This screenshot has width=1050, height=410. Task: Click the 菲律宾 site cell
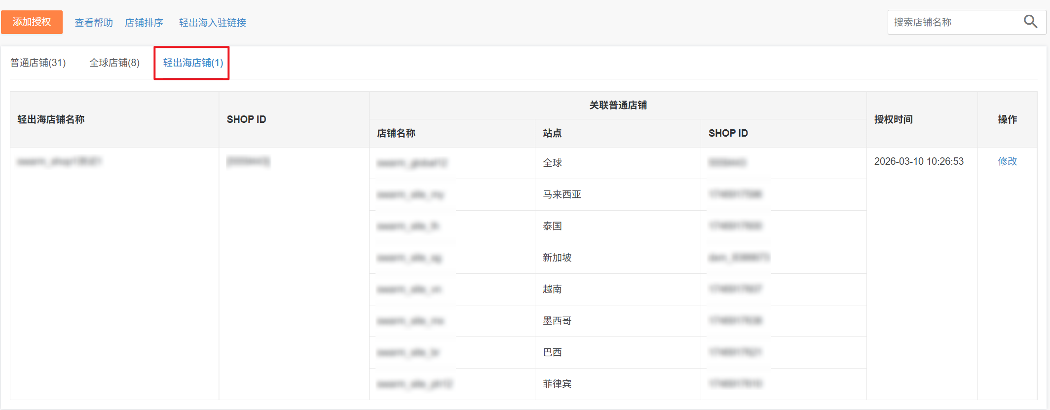[557, 384]
